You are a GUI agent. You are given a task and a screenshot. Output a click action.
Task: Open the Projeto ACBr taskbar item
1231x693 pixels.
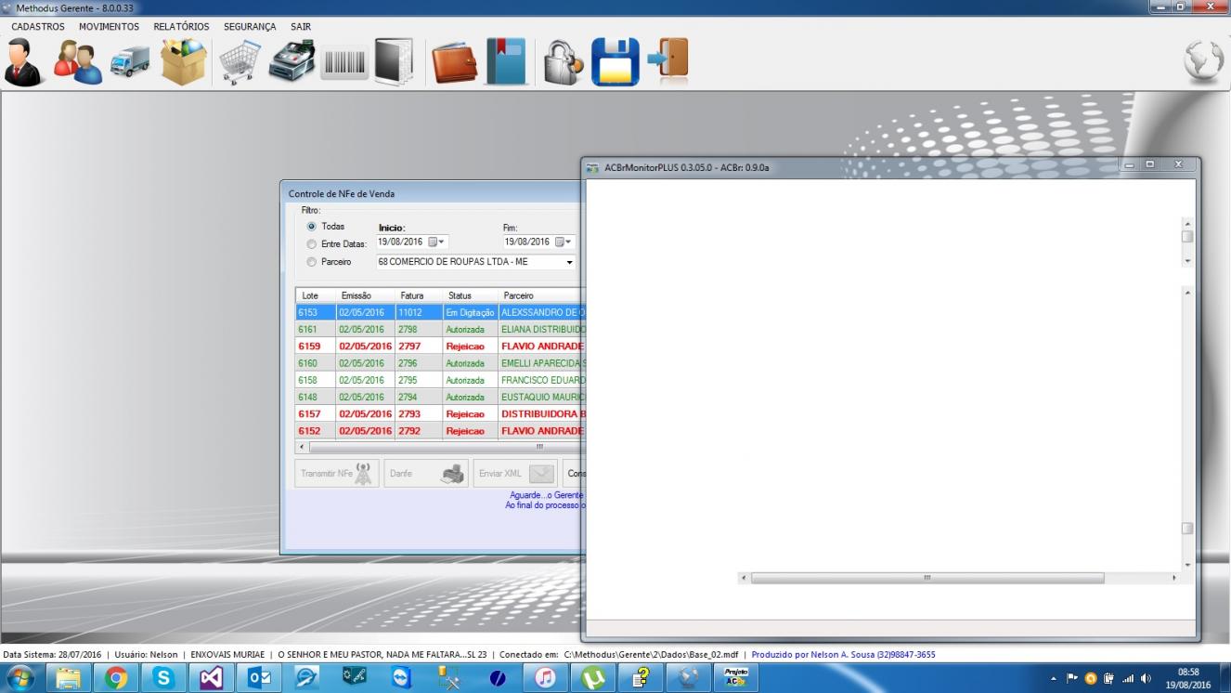(x=736, y=678)
